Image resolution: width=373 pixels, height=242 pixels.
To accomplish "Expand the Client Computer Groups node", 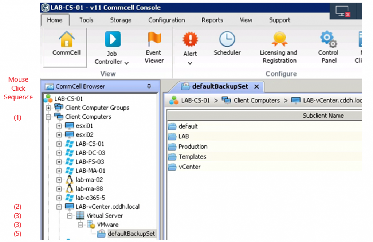I will click(x=48, y=108).
